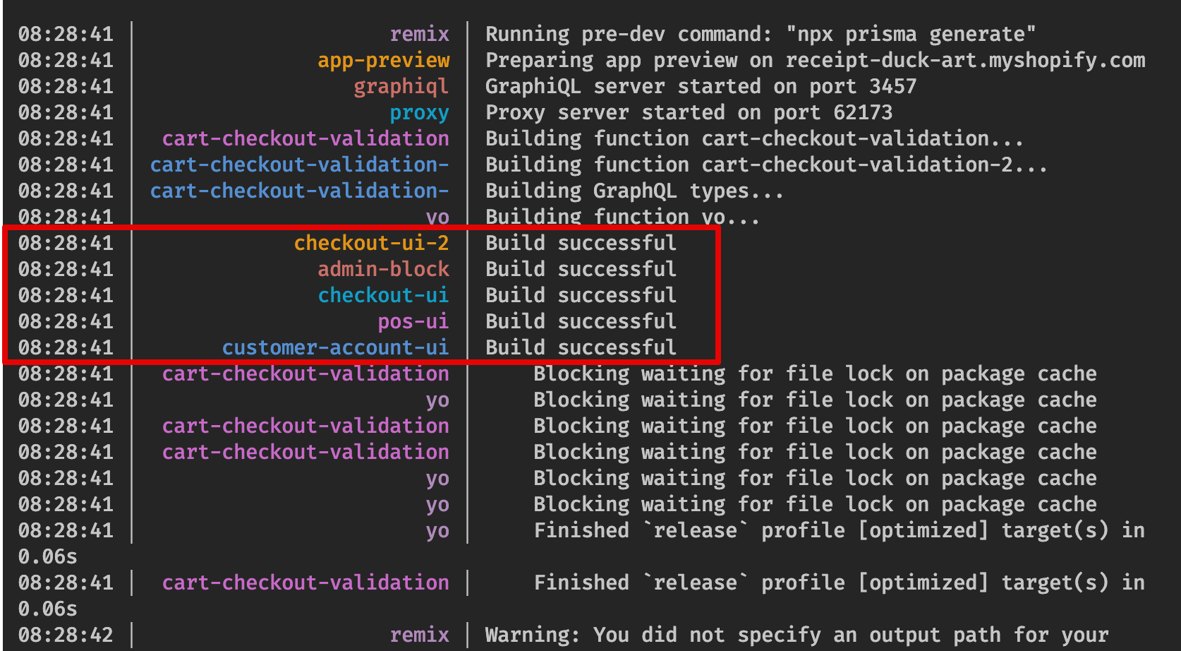Viewport: 1181px width, 651px height.
Task: Click "Build successful" beside pos-ui
Action: point(581,321)
